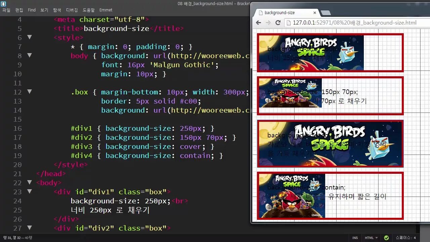
Task: Click the page icon in the address bar
Action: [289, 23]
